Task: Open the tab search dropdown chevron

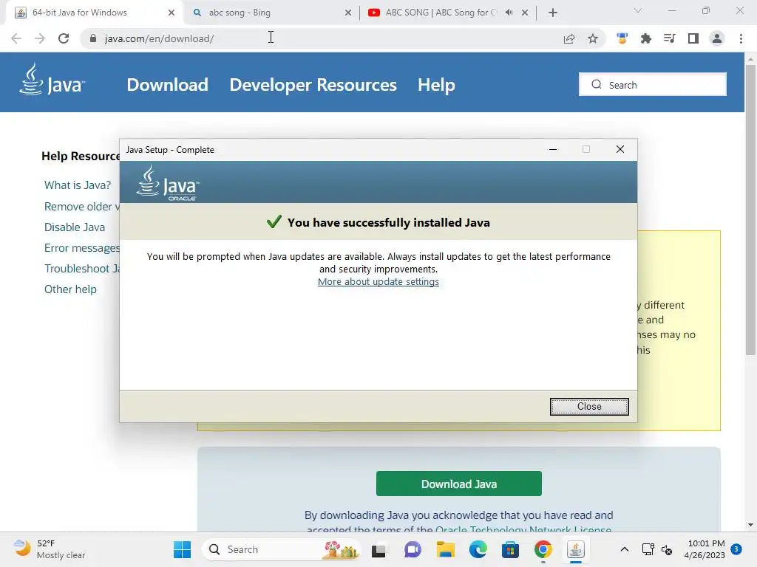Action: click(638, 10)
